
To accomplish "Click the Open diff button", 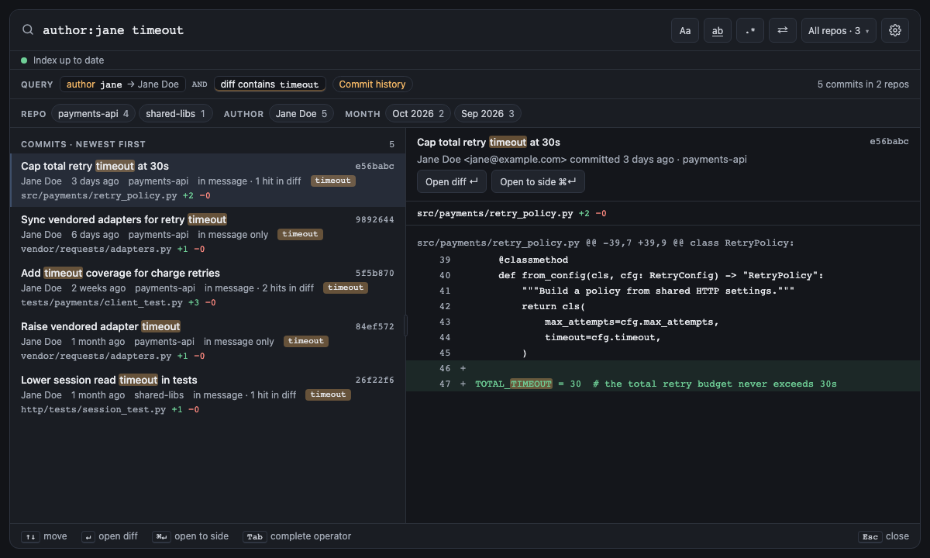I will click(452, 181).
